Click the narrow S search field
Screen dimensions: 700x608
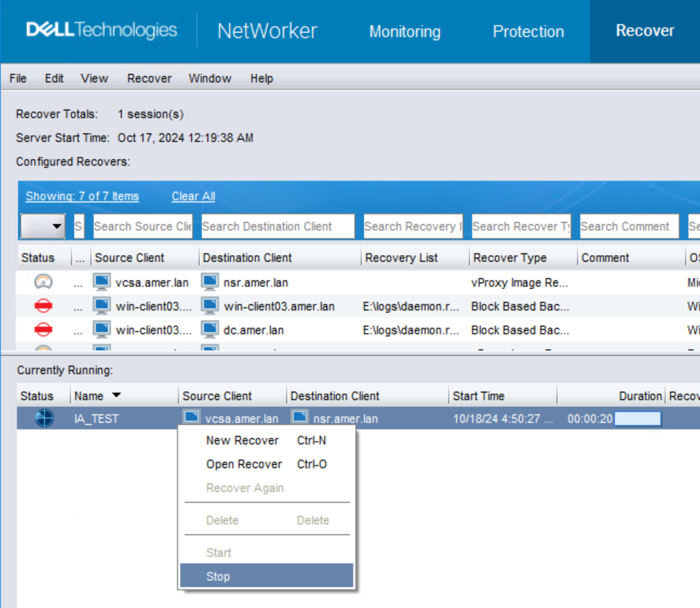(x=79, y=226)
